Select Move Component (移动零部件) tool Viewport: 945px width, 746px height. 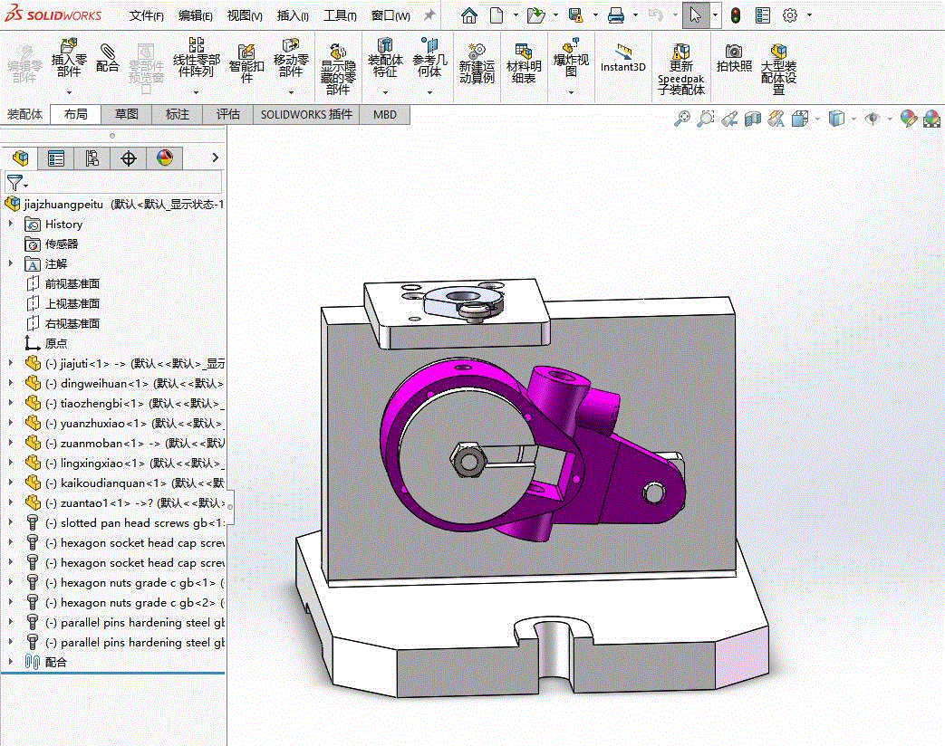pyautogui.click(x=291, y=58)
